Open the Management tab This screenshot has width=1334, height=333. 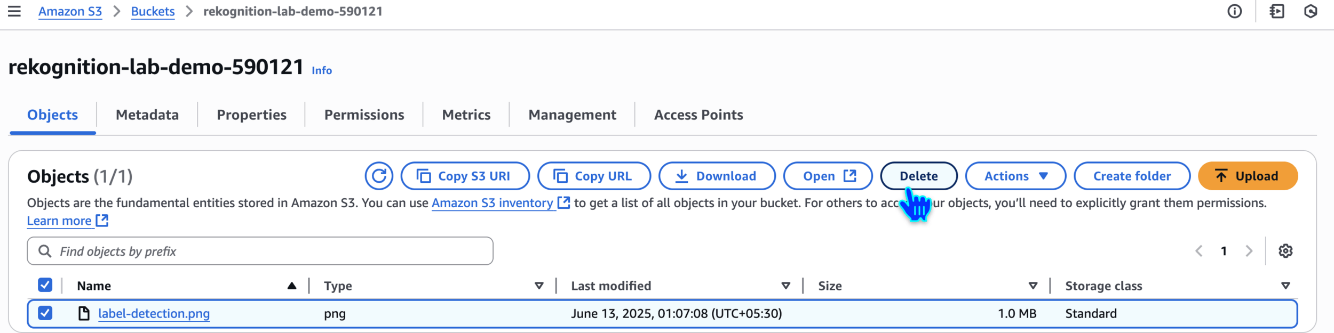(x=572, y=115)
